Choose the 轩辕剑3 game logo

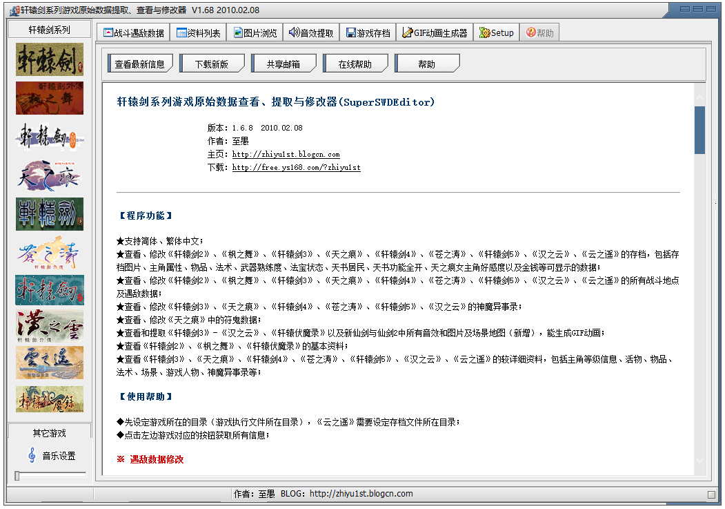(x=50, y=137)
